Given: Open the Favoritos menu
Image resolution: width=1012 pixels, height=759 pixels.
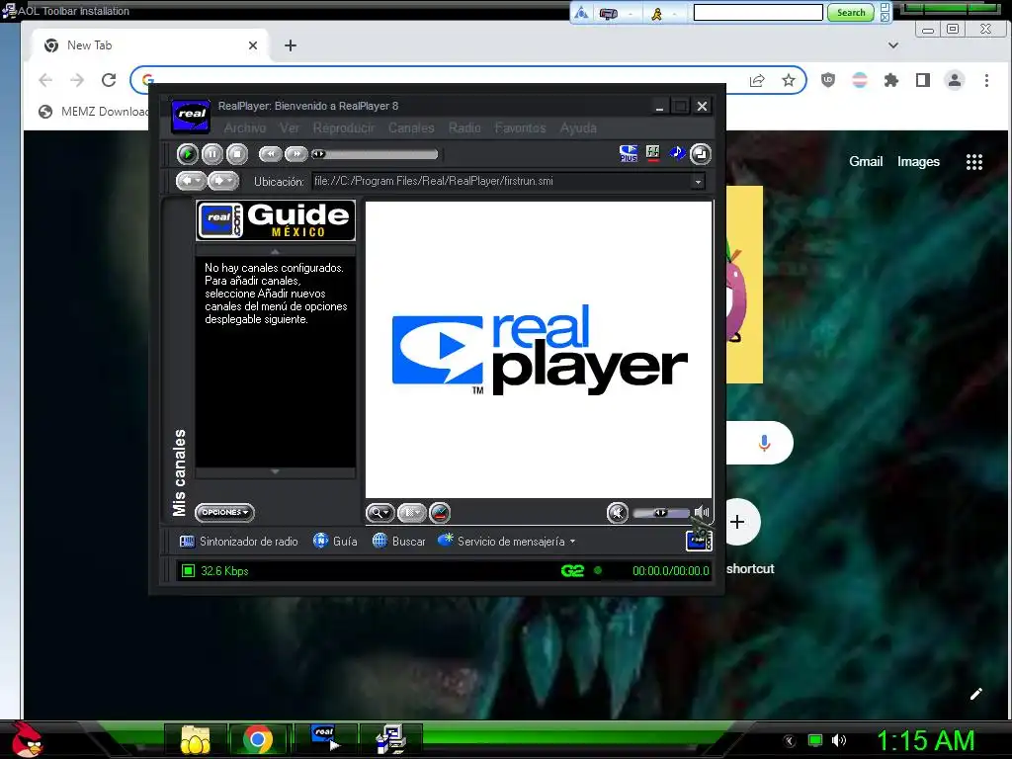Looking at the screenshot, I should coord(520,127).
